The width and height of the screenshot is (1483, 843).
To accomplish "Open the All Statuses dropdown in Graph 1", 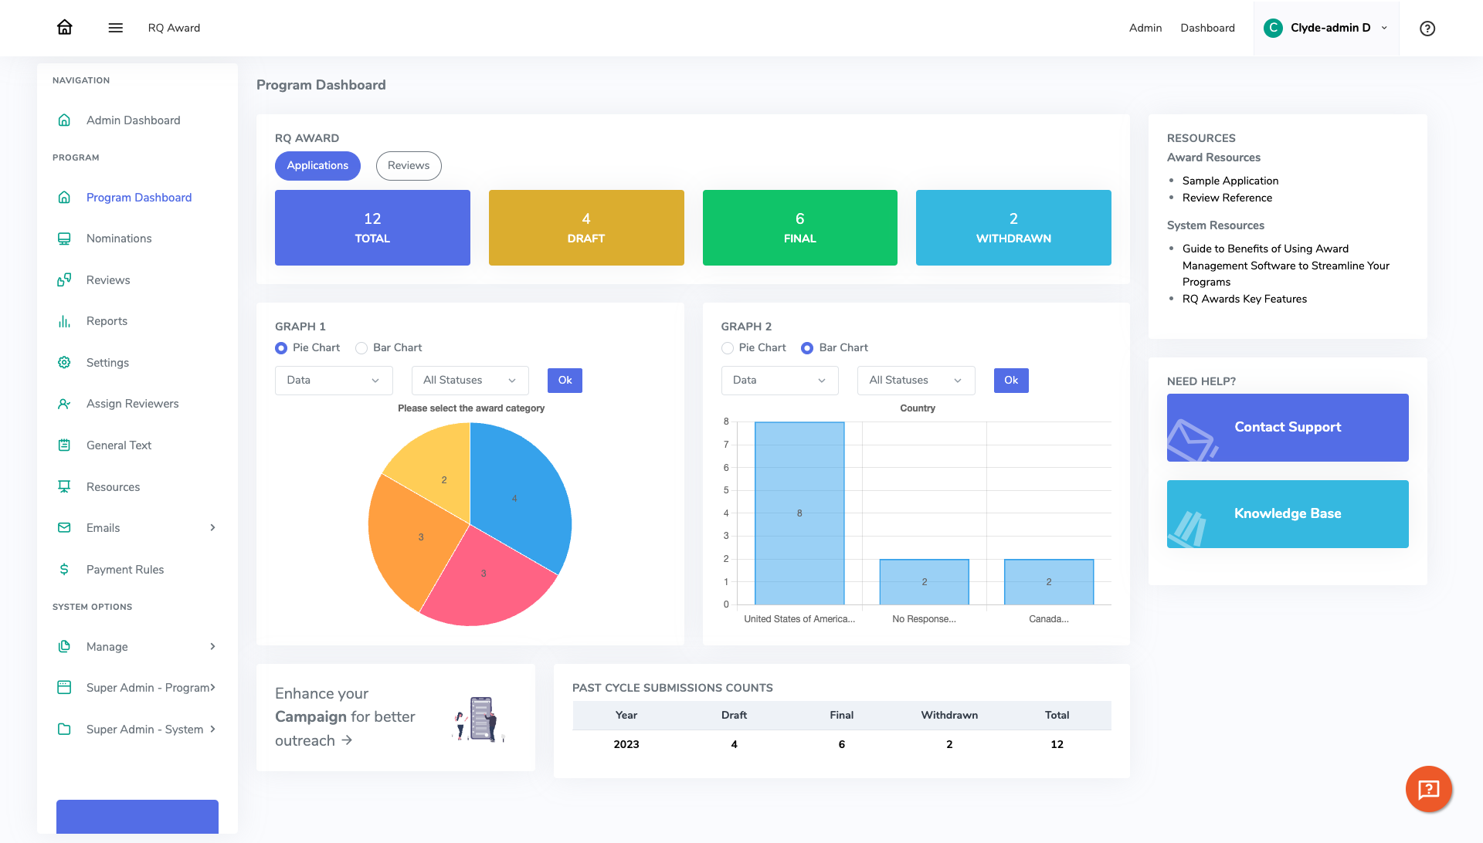I will pos(469,380).
